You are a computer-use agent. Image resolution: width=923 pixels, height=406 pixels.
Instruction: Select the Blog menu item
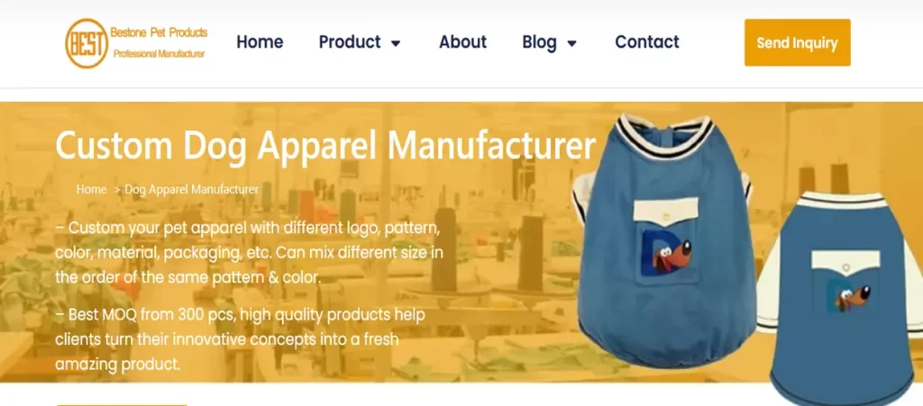point(539,42)
